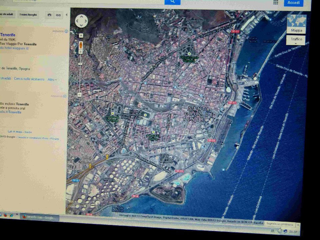Switch to Mappa view thumbnail
This screenshot has height=240, width=320.
pyautogui.click(x=297, y=24)
